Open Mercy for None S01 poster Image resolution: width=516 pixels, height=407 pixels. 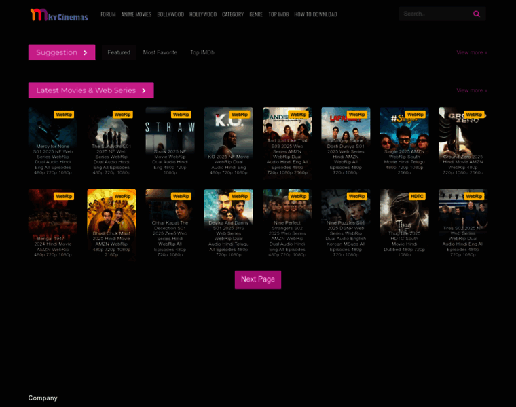click(x=53, y=143)
